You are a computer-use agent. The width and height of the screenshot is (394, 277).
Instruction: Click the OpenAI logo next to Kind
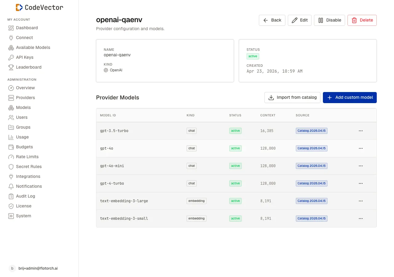coord(106,70)
